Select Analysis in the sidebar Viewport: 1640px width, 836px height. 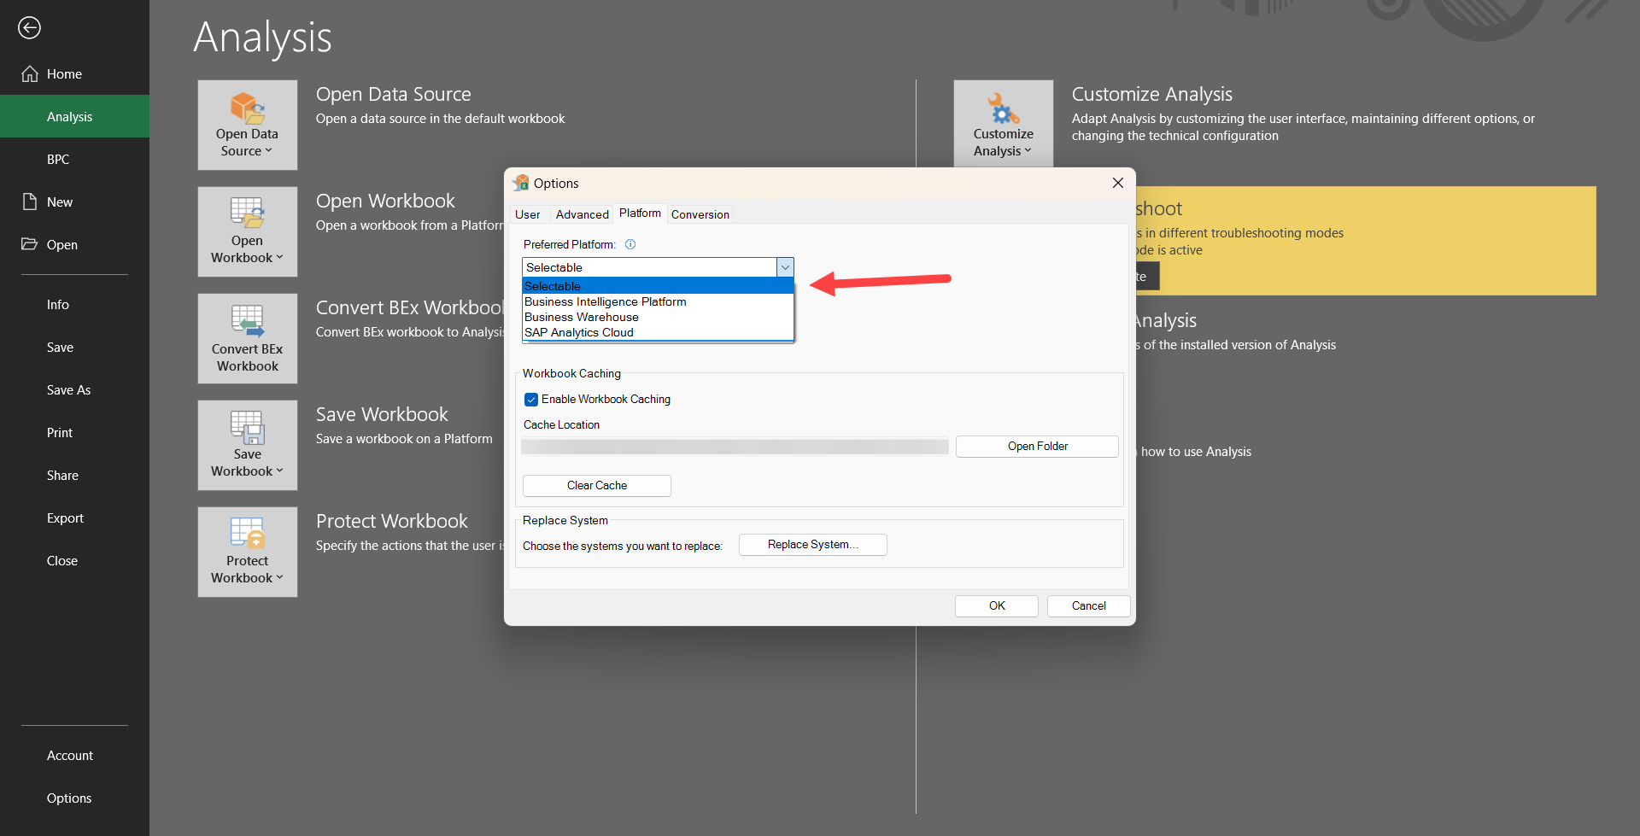click(x=74, y=117)
